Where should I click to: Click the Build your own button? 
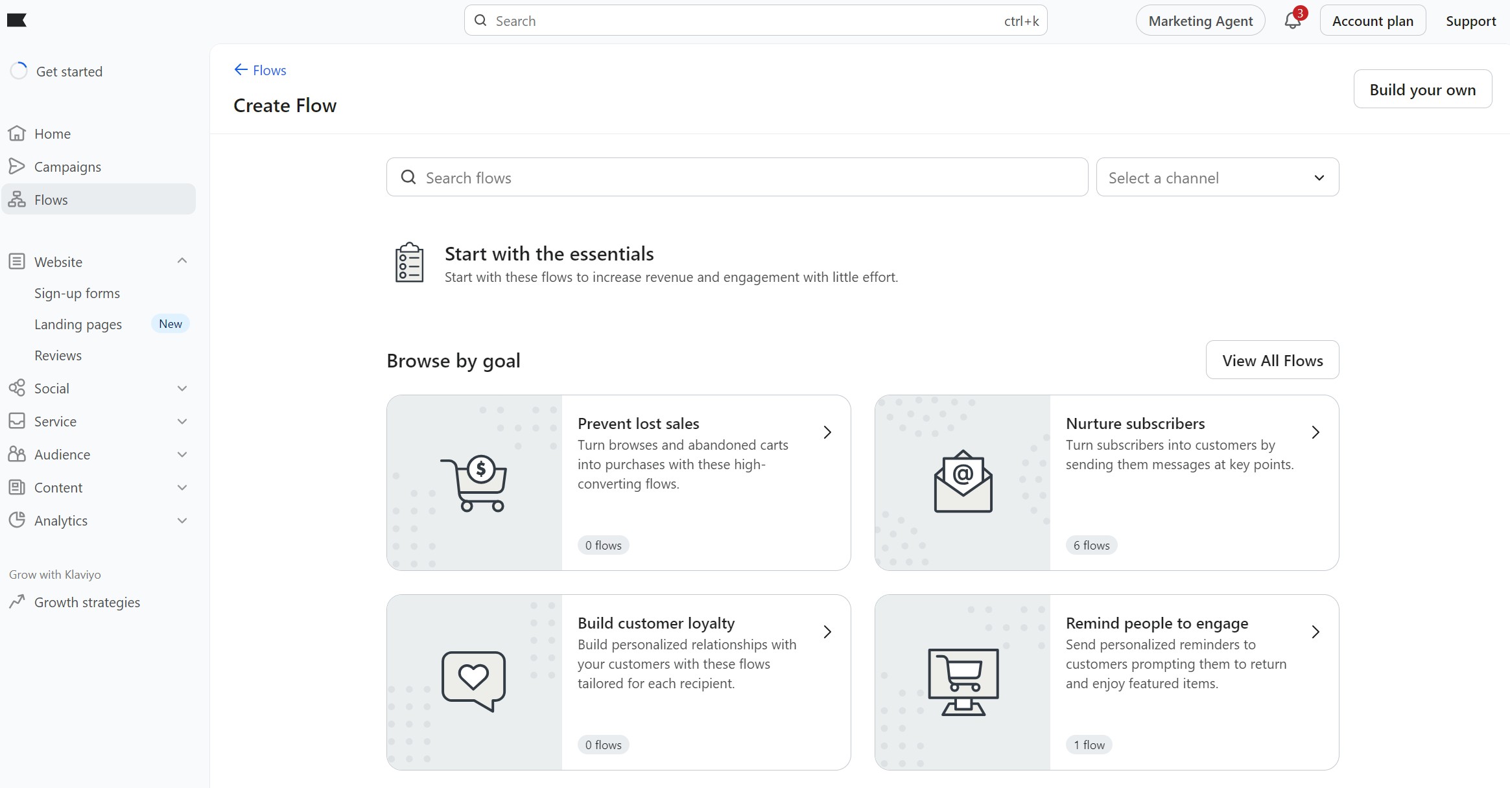point(1422,89)
